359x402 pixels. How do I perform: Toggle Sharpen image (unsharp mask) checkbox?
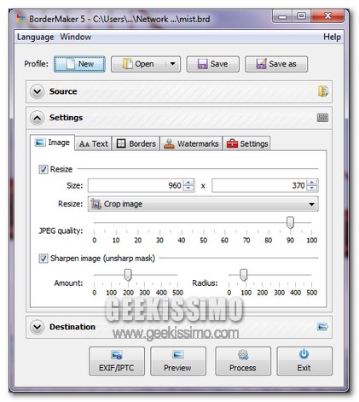pos(43,259)
